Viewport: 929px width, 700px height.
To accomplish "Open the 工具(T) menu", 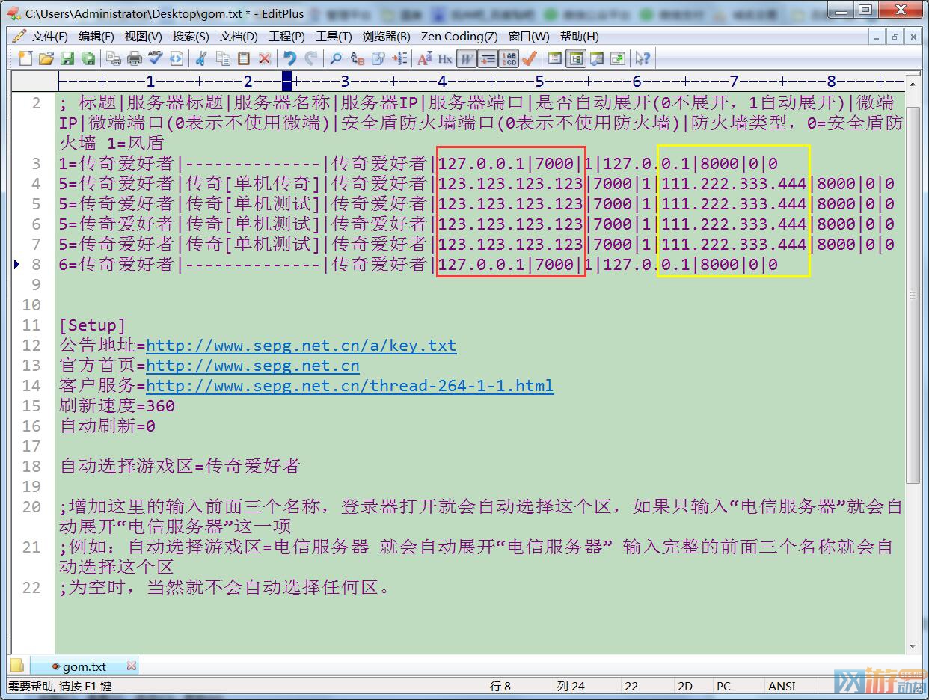I will 334,36.
